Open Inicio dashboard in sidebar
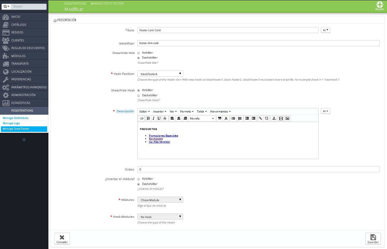The image size is (387, 249). 24,17
